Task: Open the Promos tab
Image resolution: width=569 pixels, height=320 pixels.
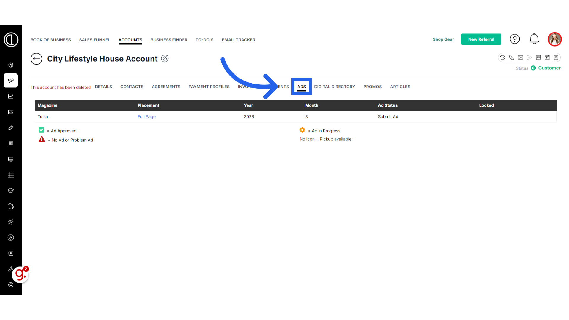Action: [373, 87]
